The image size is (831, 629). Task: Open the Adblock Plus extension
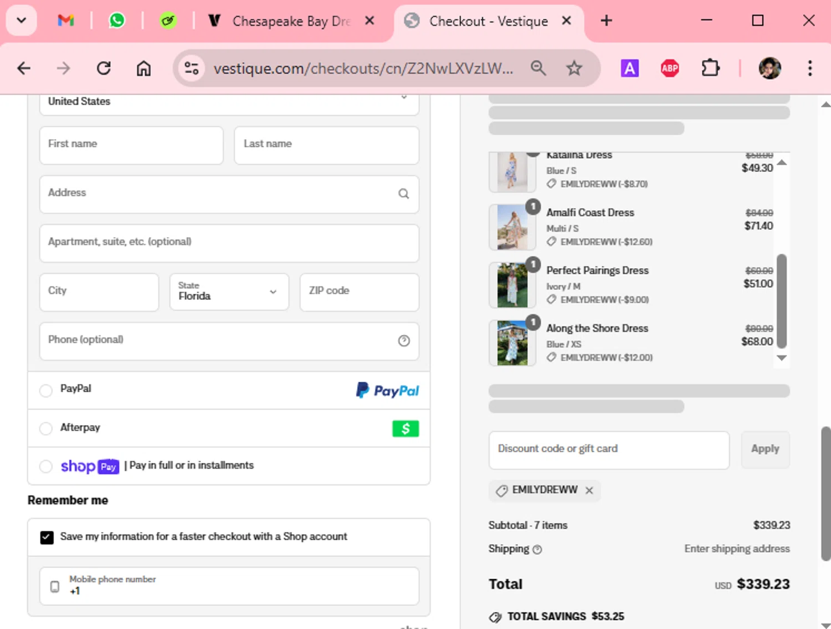pos(670,69)
